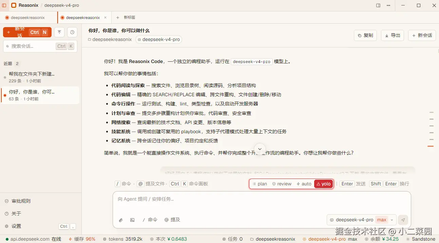Click the orange message outline marker

pos(431,146)
